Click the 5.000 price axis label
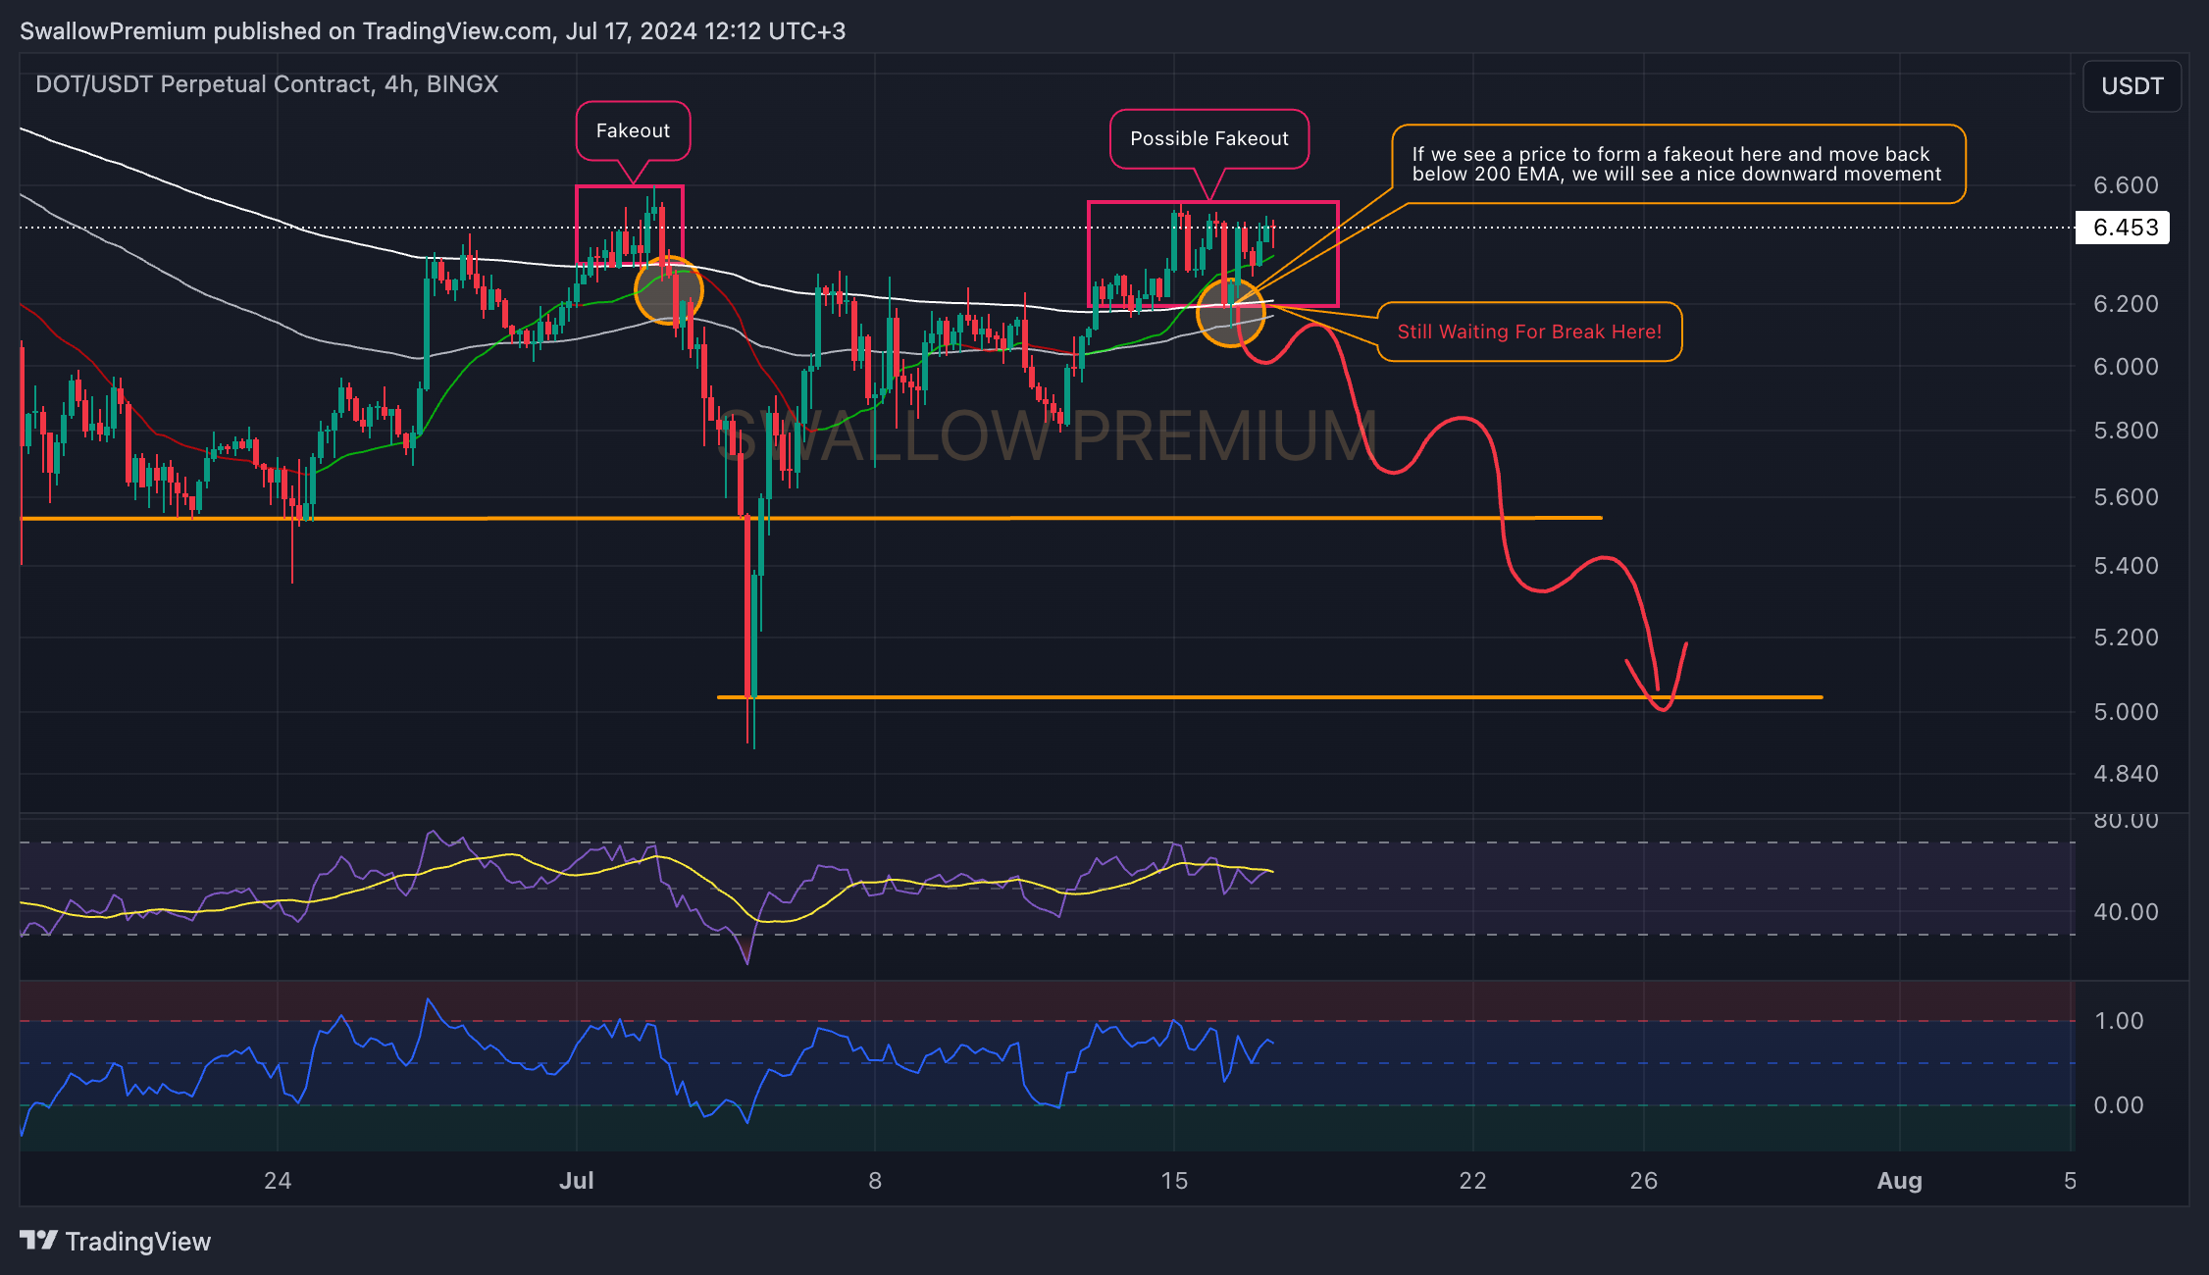Image resolution: width=2209 pixels, height=1275 pixels. click(x=2126, y=712)
